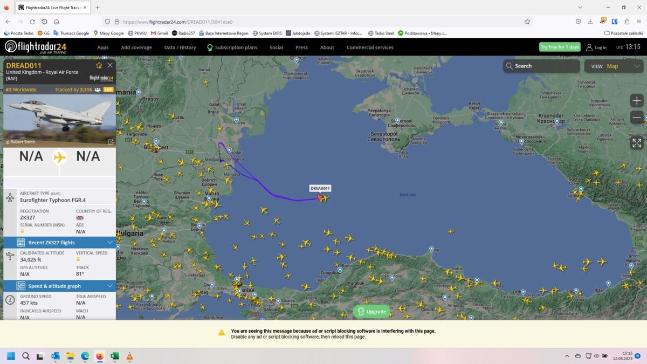The width and height of the screenshot is (647, 364).
Task: Click the Flightradar24 logo
Action: [x=36, y=47]
